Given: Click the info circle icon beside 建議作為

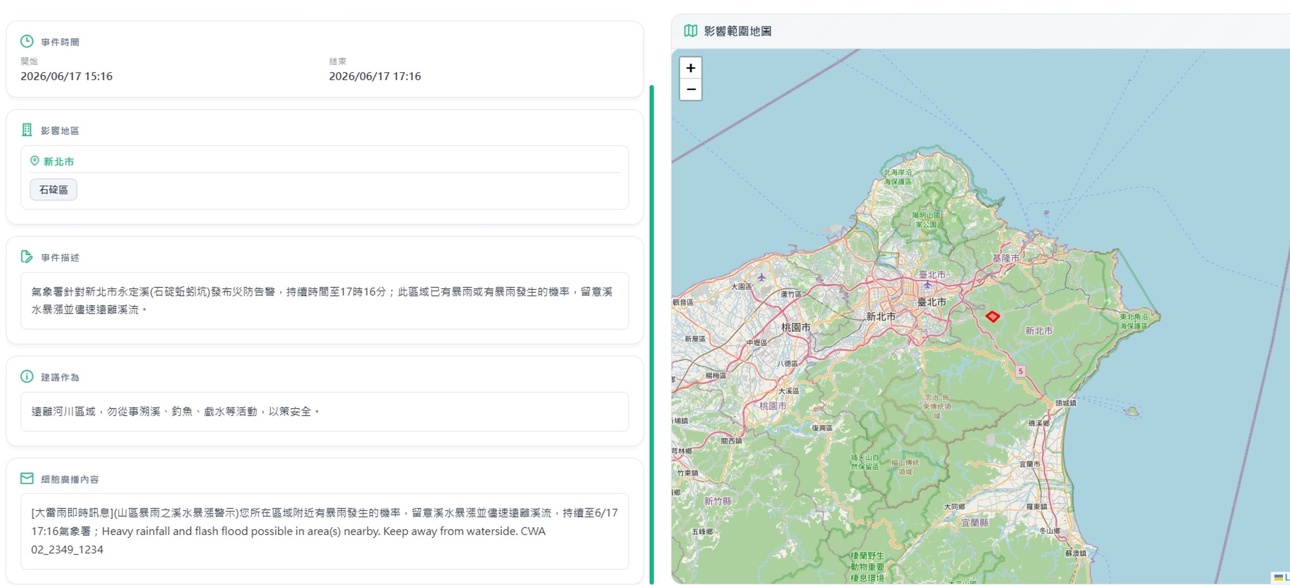Looking at the screenshot, I should click(x=27, y=377).
